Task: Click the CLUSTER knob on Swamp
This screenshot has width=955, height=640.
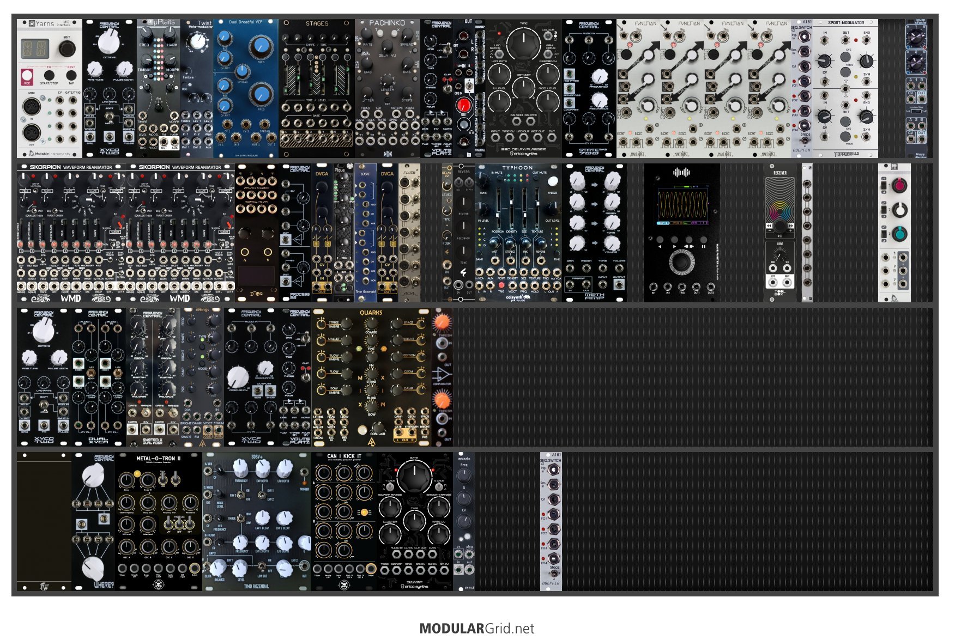Action: pos(390,533)
